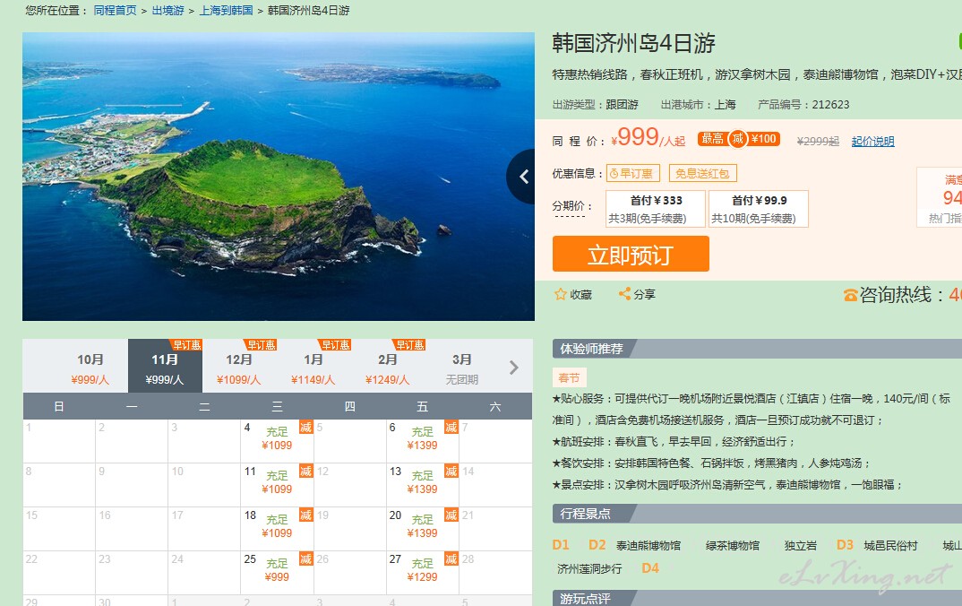Click the 城邑民俗村 attraction link
This screenshot has height=606, width=962.
click(891, 545)
